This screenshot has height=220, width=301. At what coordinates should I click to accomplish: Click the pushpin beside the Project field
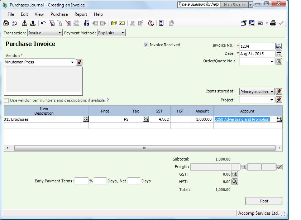pos(279,100)
